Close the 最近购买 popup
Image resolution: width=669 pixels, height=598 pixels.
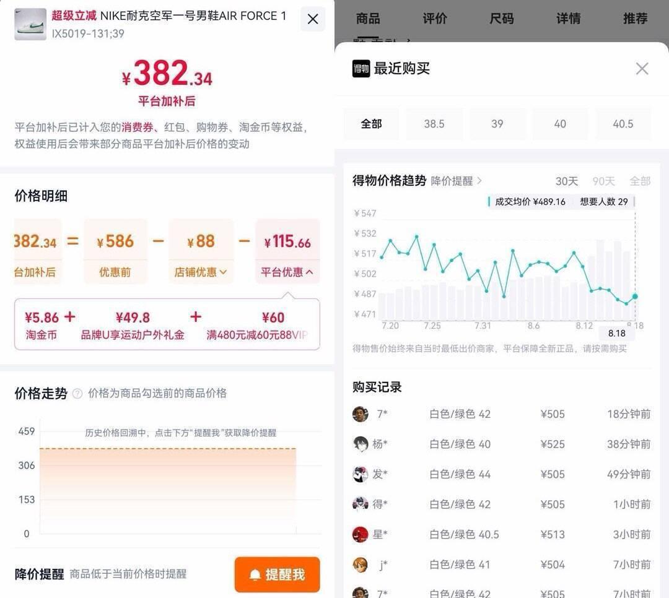pos(642,69)
